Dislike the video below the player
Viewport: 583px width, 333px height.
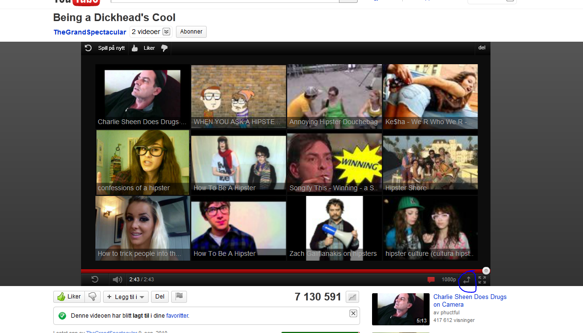tap(93, 297)
